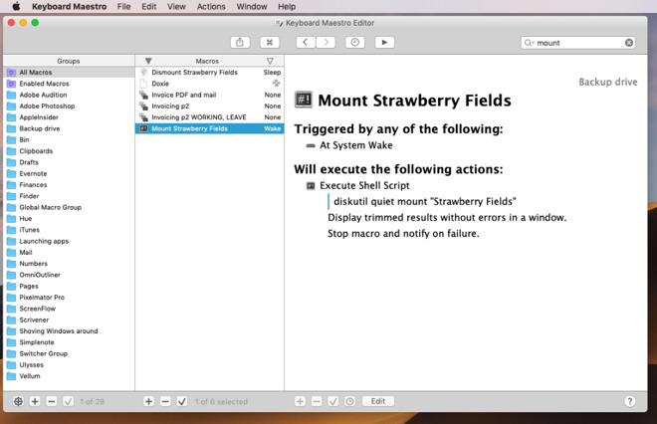This screenshot has height=424, width=657.
Task: Open the recently used clock button
Action: 355,43
